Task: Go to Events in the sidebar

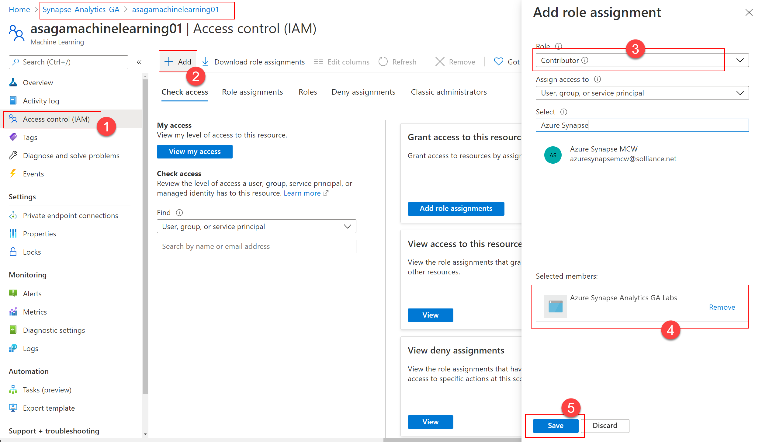Action: pos(33,174)
